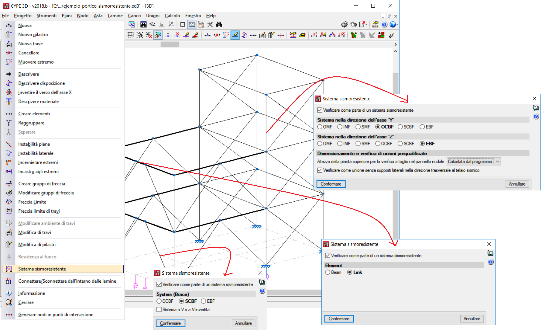Click the help icon in Brace system dialog
The height and width of the screenshot is (331, 542).
[262, 291]
